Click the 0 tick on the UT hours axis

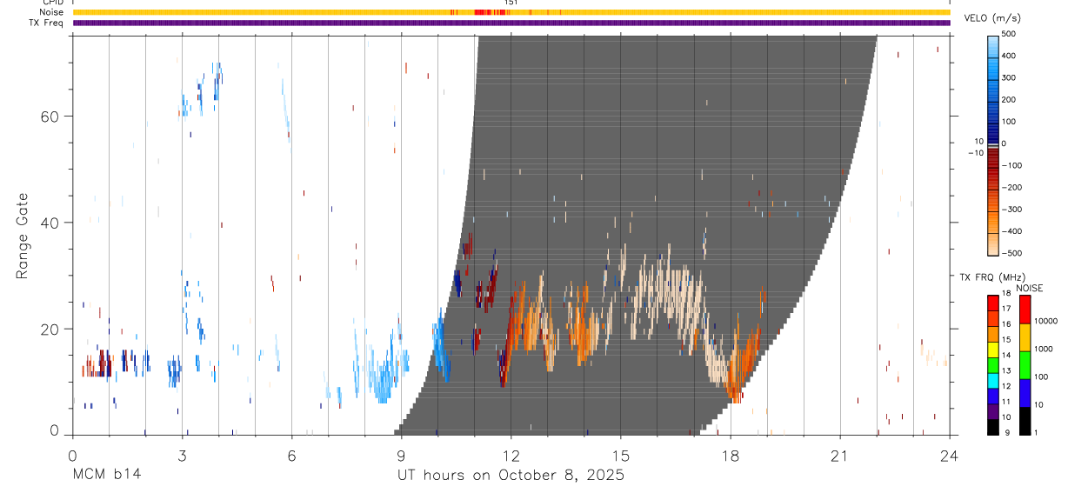(72, 456)
